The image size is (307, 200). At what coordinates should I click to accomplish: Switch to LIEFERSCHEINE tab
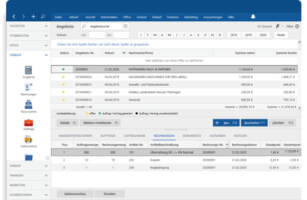pos(135,136)
